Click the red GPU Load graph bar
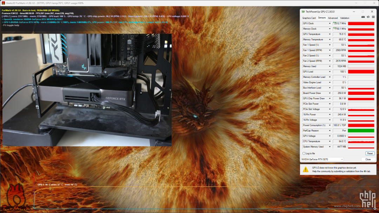The height and width of the screenshot is (213, 379). [x=361, y=72]
